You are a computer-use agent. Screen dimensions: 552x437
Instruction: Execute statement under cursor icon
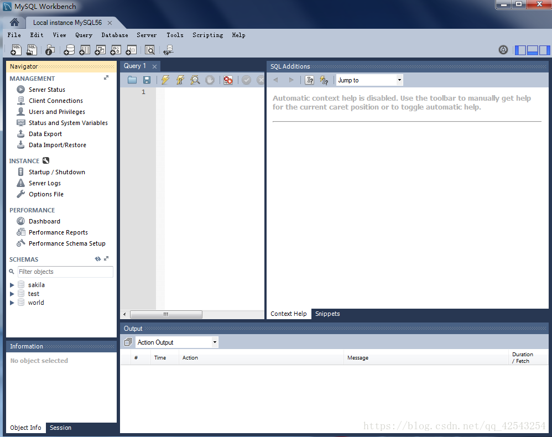180,80
